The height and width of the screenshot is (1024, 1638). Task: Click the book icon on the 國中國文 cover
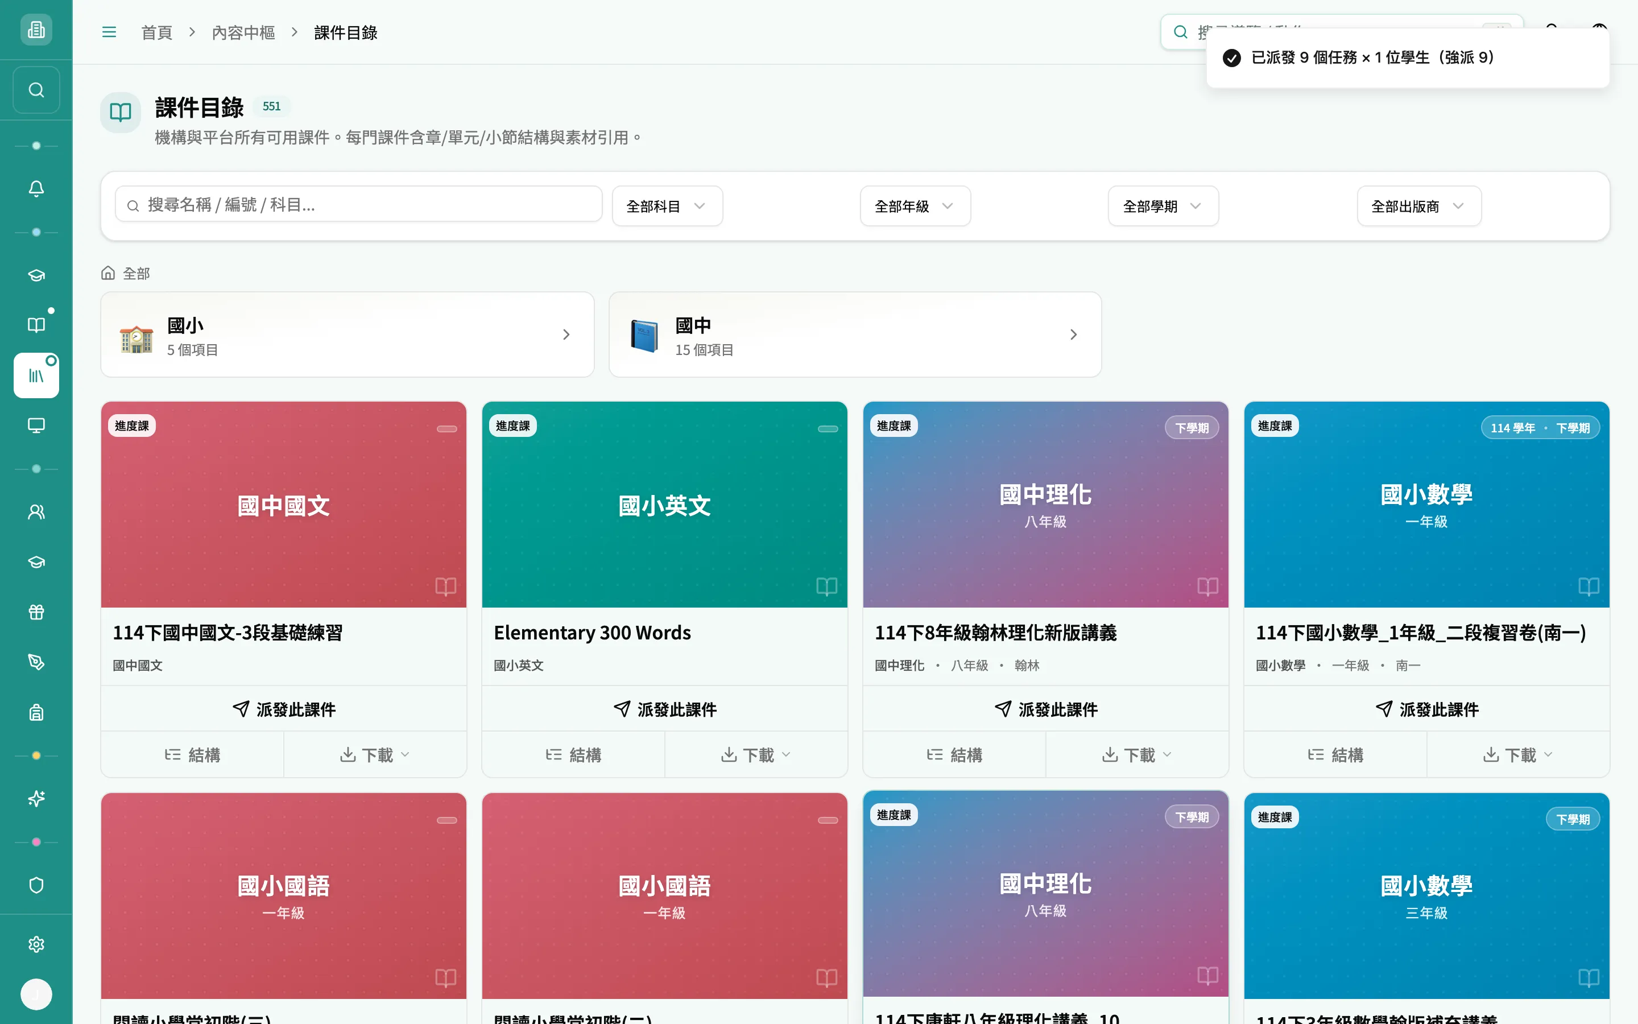pyautogui.click(x=445, y=587)
